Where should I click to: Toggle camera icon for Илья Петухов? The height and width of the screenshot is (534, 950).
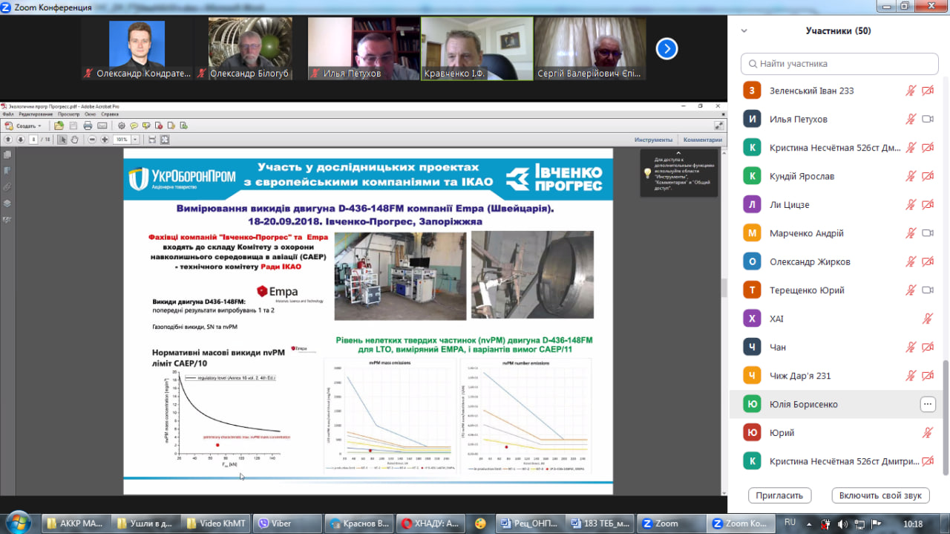pyautogui.click(x=927, y=119)
